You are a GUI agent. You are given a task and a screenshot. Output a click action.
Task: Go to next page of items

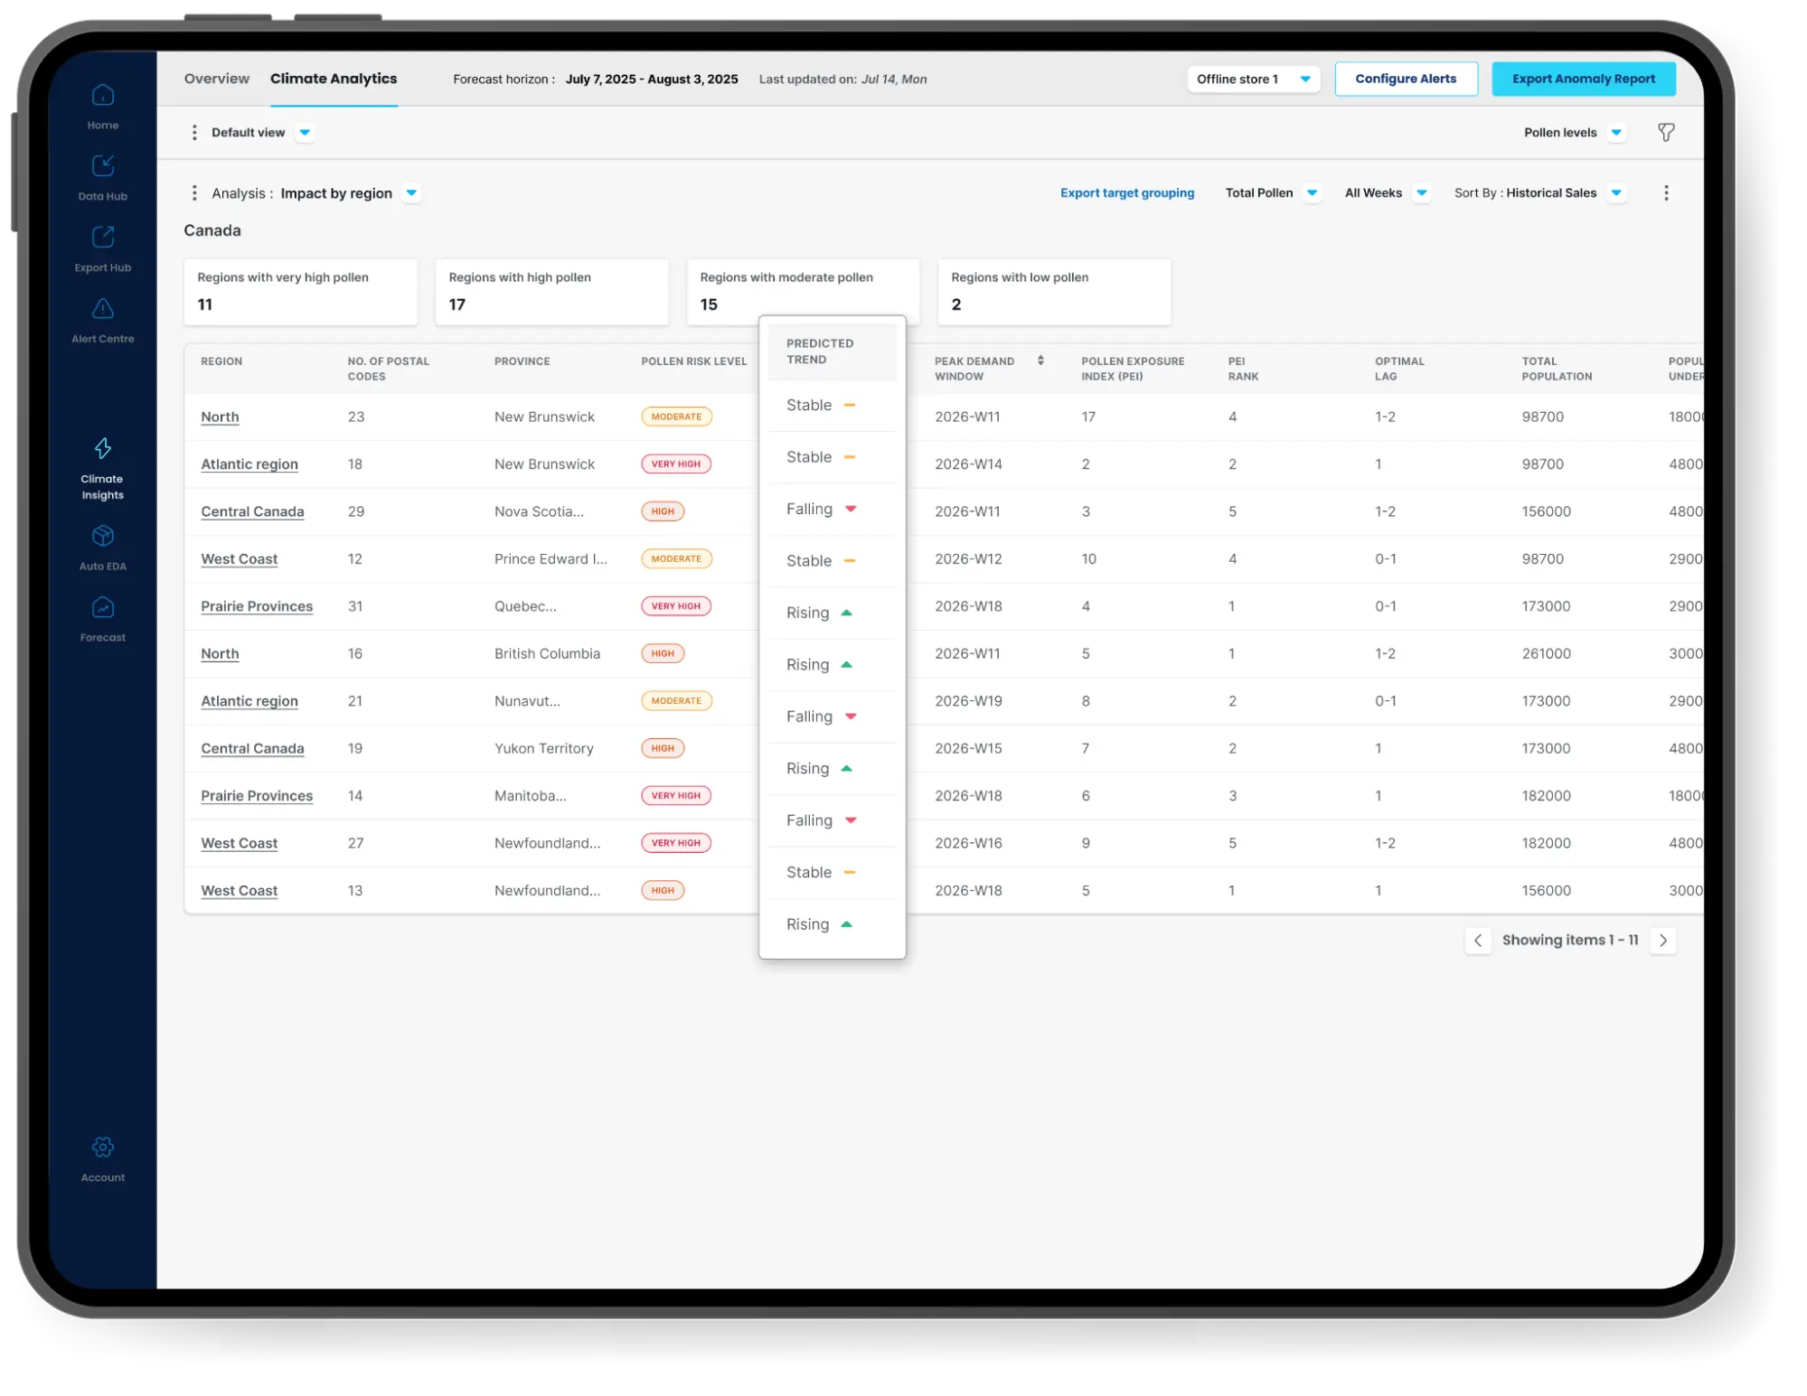coord(1663,941)
